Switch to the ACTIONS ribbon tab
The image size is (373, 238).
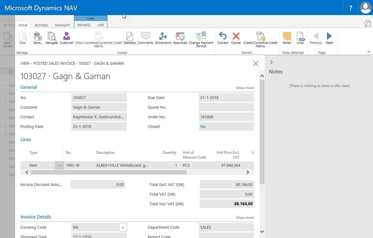(41, 25)
